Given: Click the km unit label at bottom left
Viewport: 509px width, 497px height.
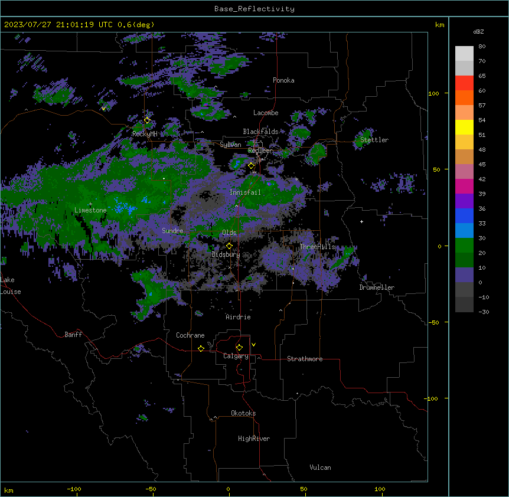Looking at the screenshot, I should point(9,491).
